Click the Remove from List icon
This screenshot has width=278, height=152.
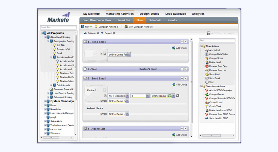click(207, 70)
